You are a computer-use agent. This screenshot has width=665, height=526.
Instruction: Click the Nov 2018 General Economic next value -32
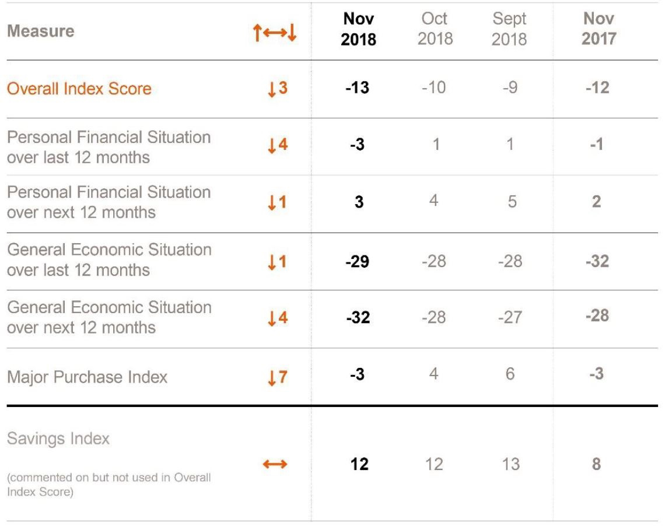pyautogui.click(x=358, y=317)
